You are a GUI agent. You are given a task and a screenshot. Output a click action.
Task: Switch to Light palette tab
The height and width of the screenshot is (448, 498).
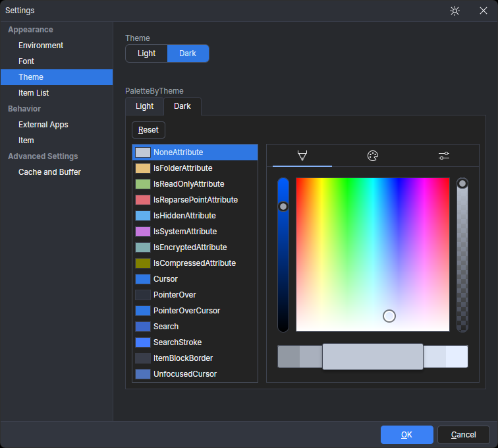[x=144, y=106]
